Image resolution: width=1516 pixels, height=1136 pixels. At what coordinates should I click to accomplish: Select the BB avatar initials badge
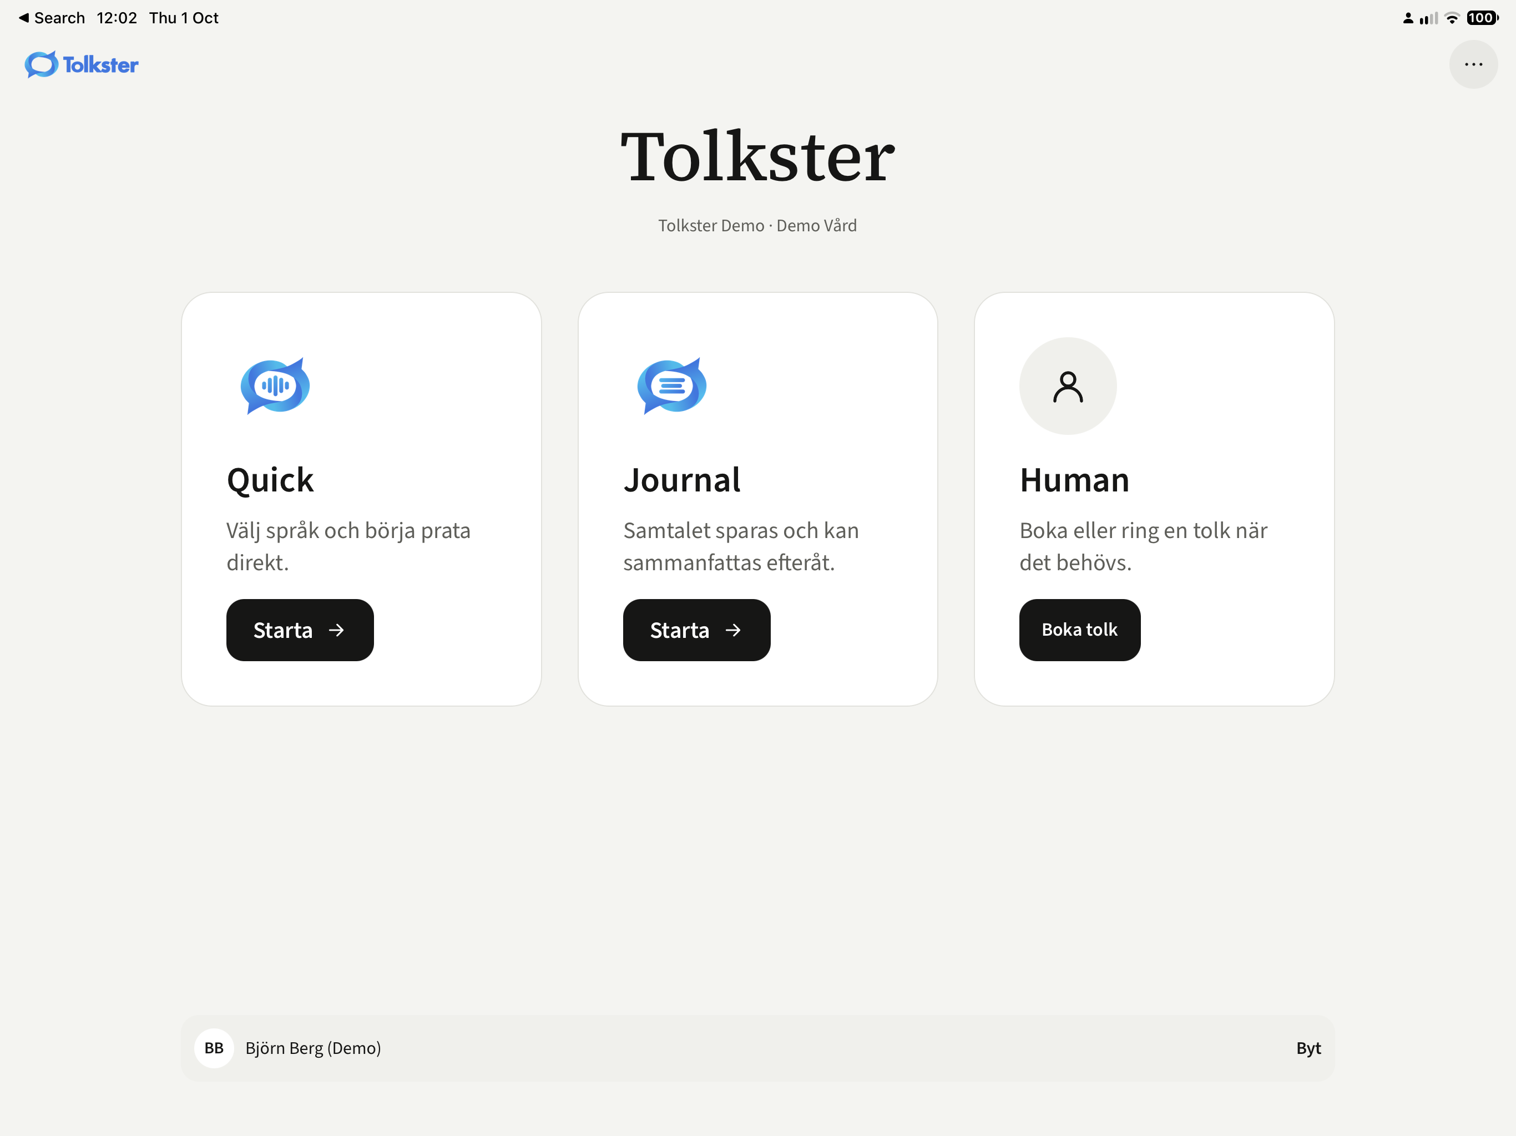(214, 1048)
